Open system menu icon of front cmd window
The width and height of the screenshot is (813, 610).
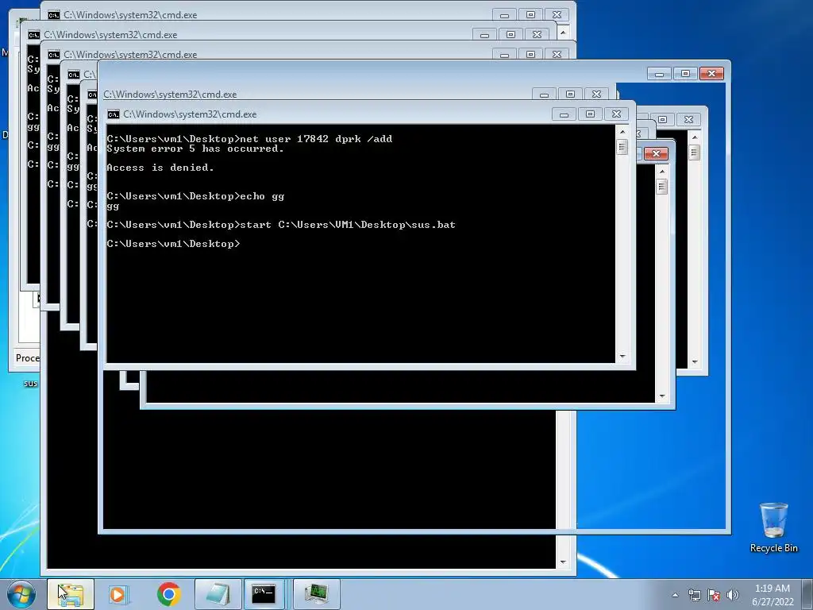click(113, 114)
